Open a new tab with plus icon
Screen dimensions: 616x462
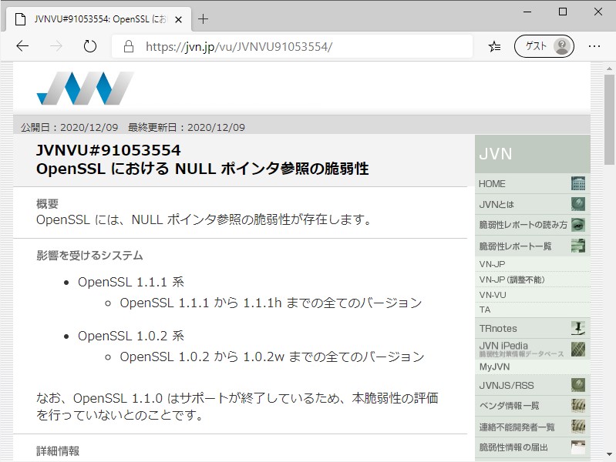[x=203, y=18]
